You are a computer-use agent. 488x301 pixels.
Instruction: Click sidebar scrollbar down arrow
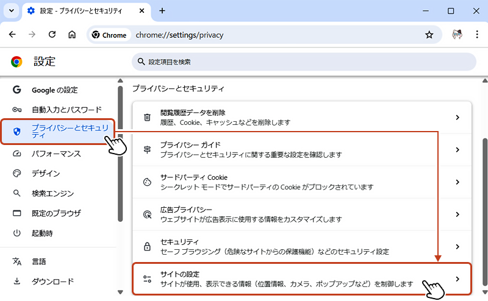(120, 292)
